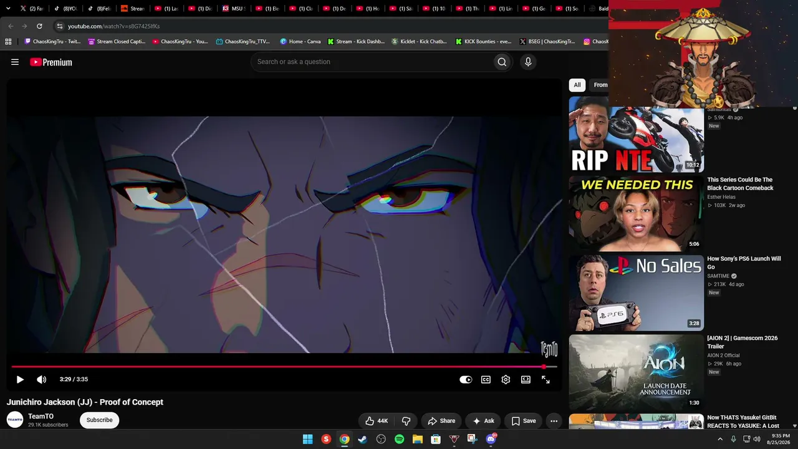Open '[AION 2] | Gamescom 2026 Trailer' title
Viewport: 798px width, 449px height.
coord(743,342)
